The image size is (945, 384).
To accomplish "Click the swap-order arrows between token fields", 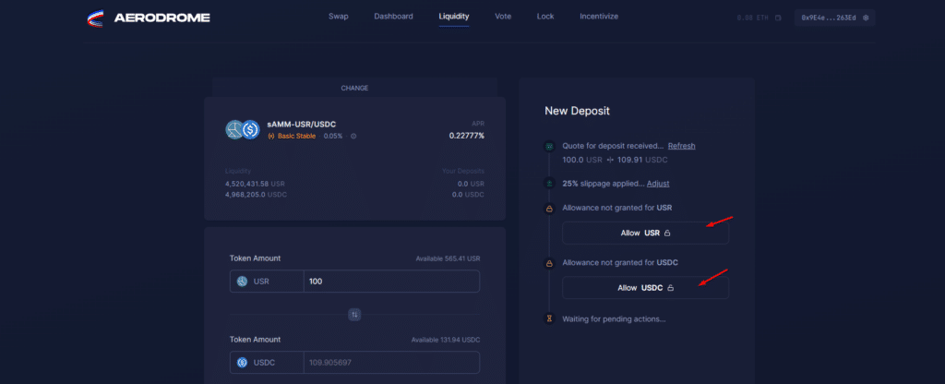I will click(x=354, y=314).
